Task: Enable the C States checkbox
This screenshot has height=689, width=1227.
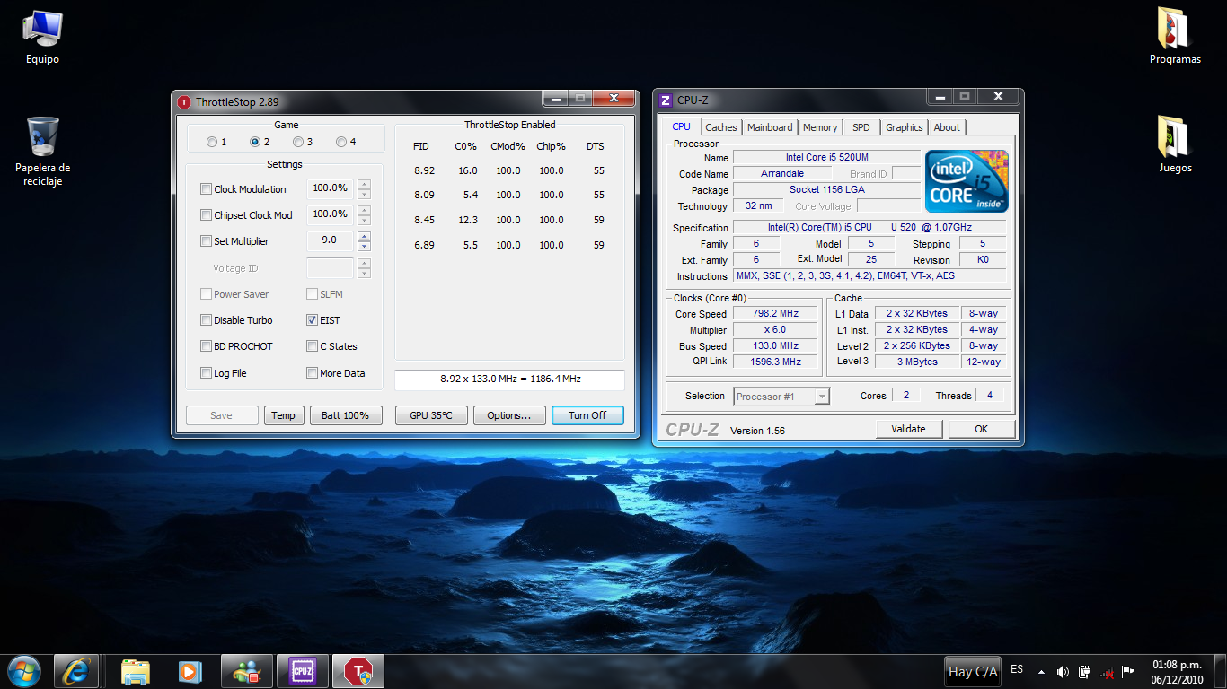Action: [312, 346]
